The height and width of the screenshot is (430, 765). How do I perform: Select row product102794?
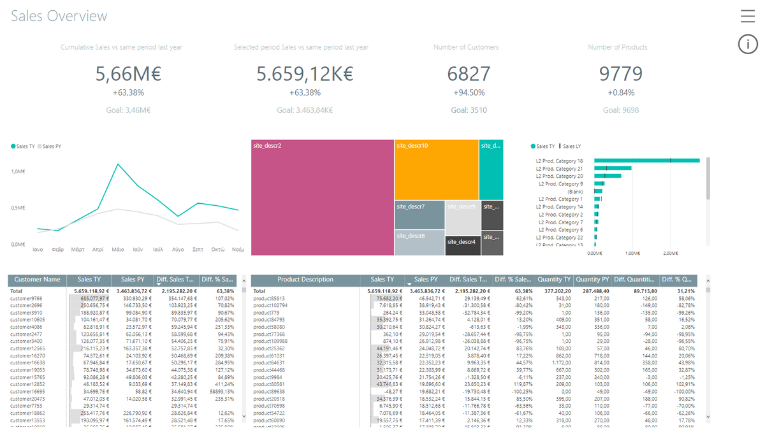[476, 305]
